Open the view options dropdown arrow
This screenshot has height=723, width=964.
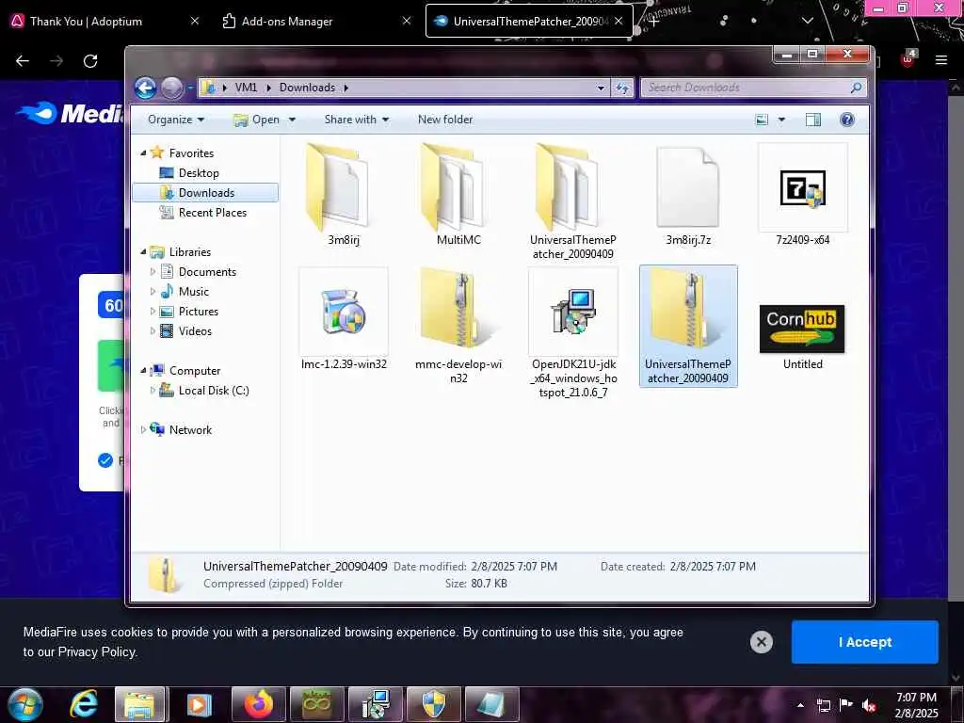coord(781,120)
